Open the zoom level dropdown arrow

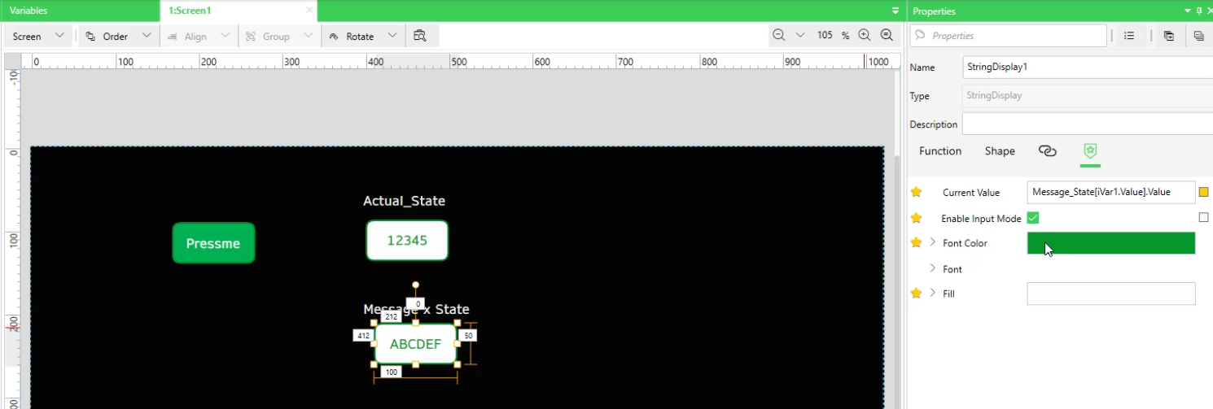(x=800, y=35)
